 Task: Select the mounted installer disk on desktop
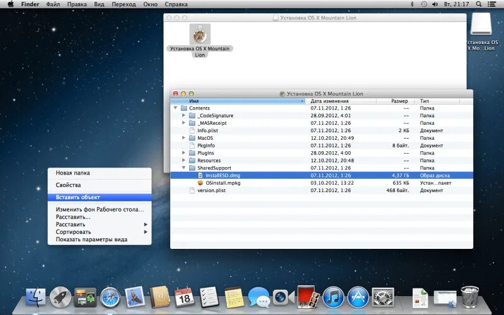pos(481,25)
